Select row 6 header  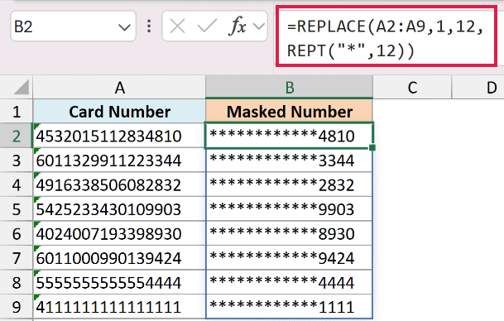[x=17, y=233]
